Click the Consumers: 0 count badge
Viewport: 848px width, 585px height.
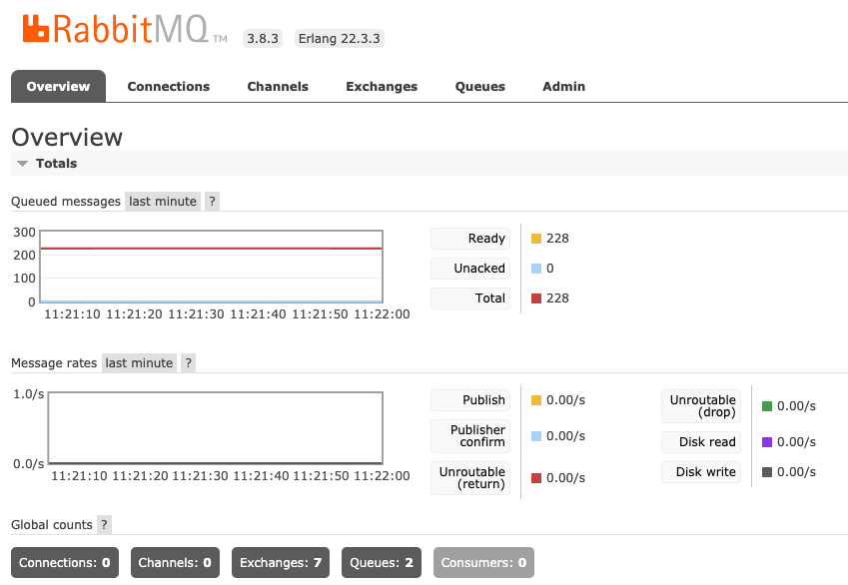[483, 562]
